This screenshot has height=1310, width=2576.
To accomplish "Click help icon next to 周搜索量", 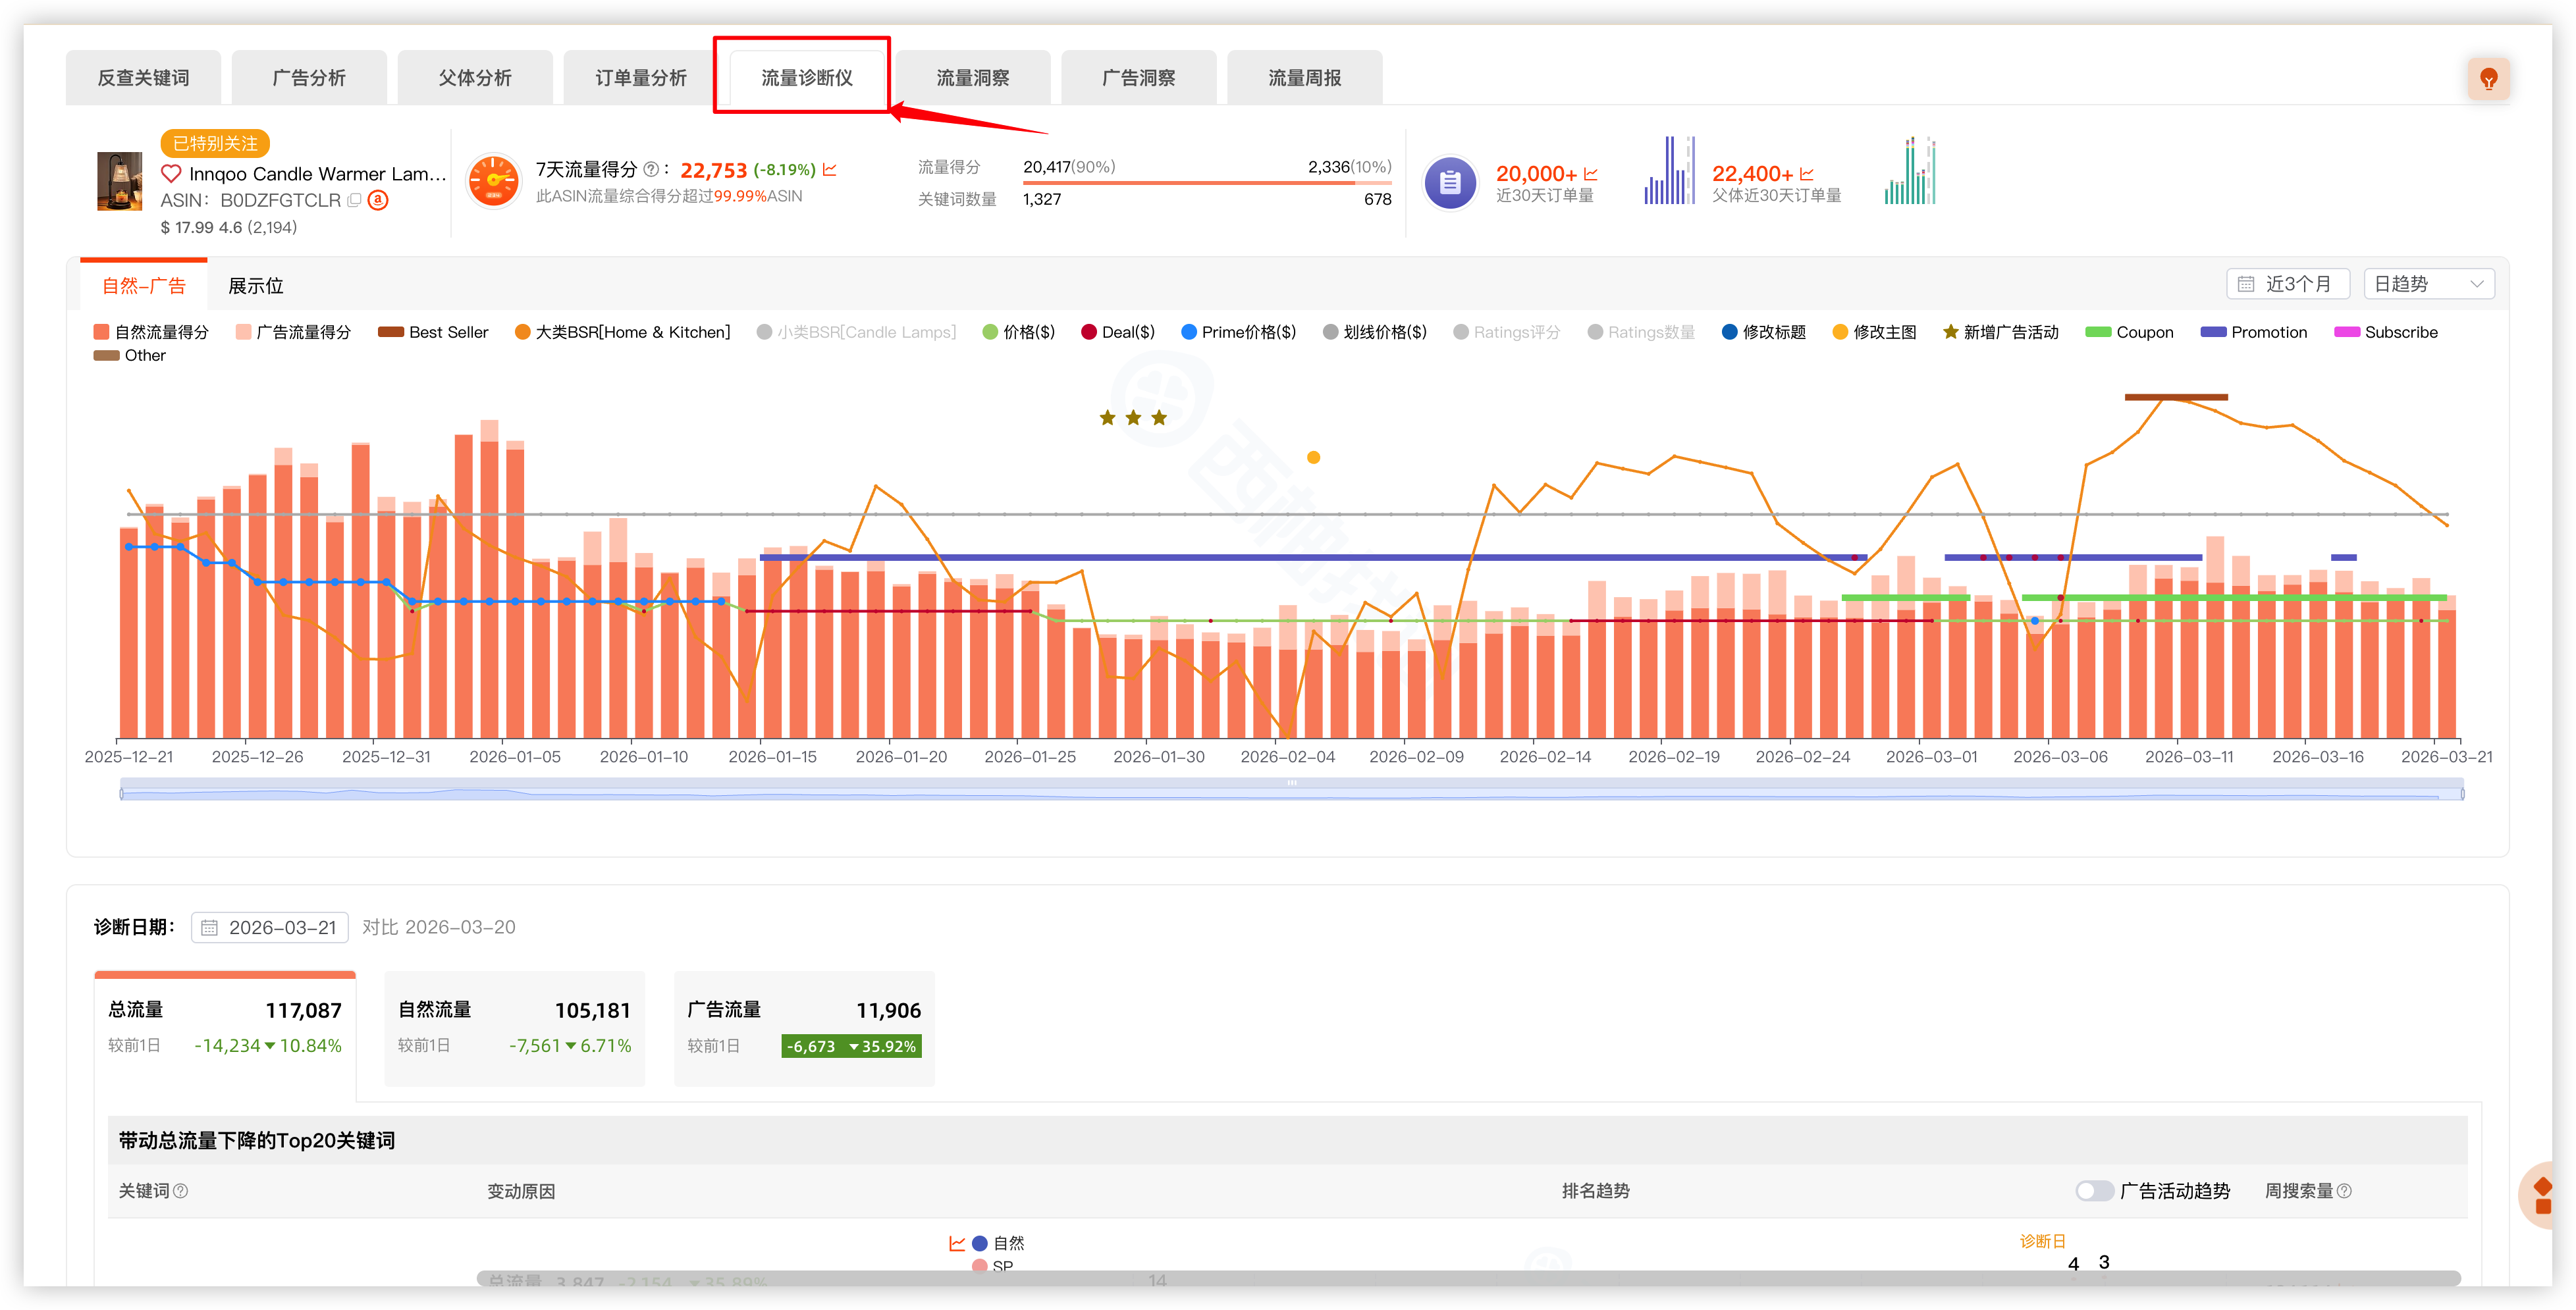I will coord(2345,1191).
